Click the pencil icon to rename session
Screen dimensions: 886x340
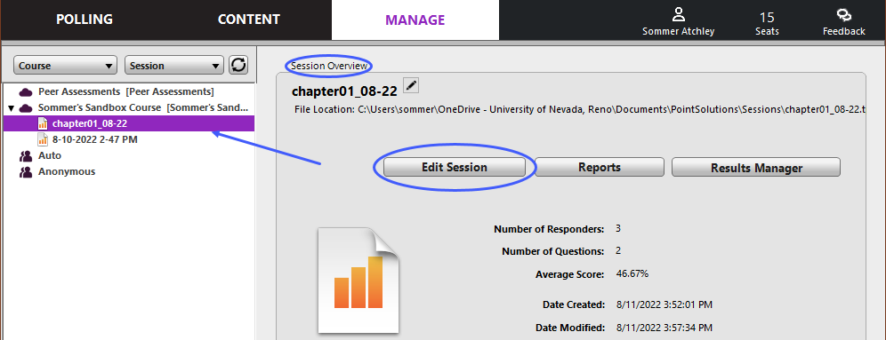411,86
